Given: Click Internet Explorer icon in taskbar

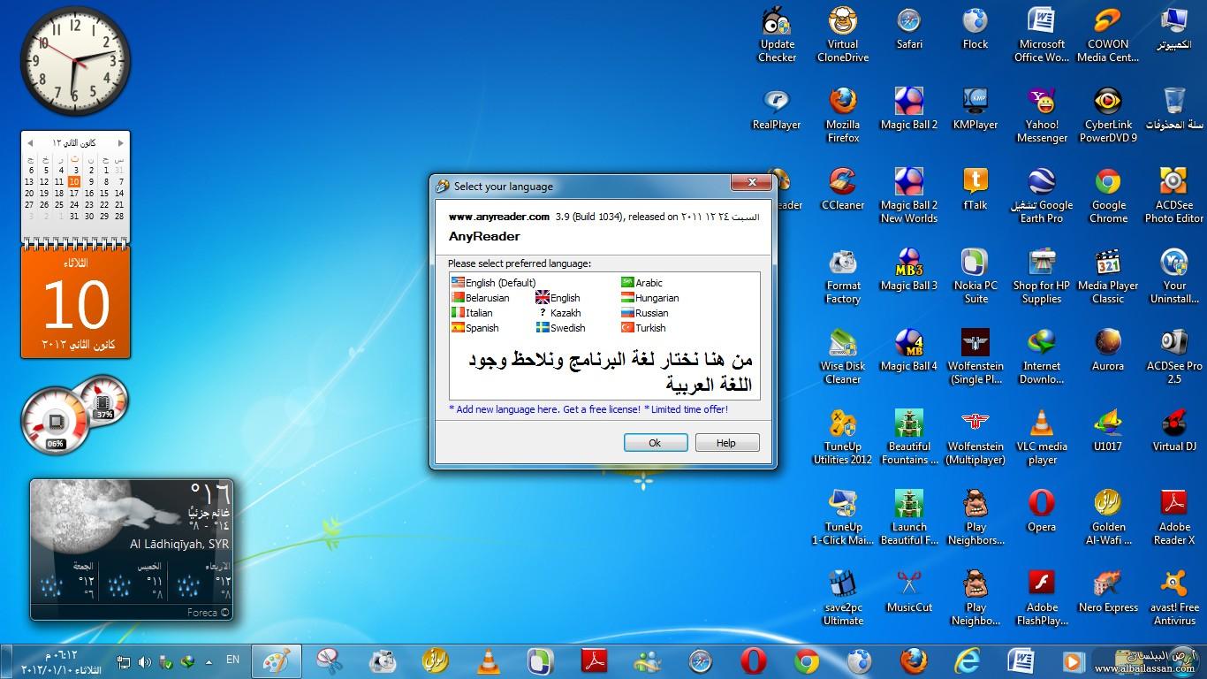Looking at the screenshot, I should 967,661.
